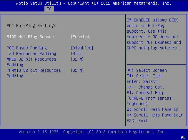This screenshot has width=188, height=140.
Task: Click the ESC: Exit hint
Action: [x=137, y=121]
